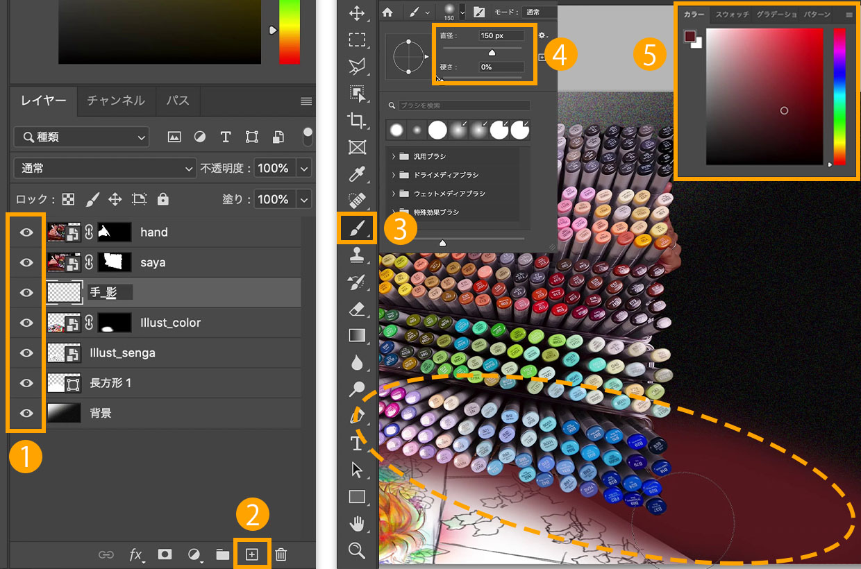Switch to the スウォッチ tab
The image size is (861, 569).
(x=732, y=15)
